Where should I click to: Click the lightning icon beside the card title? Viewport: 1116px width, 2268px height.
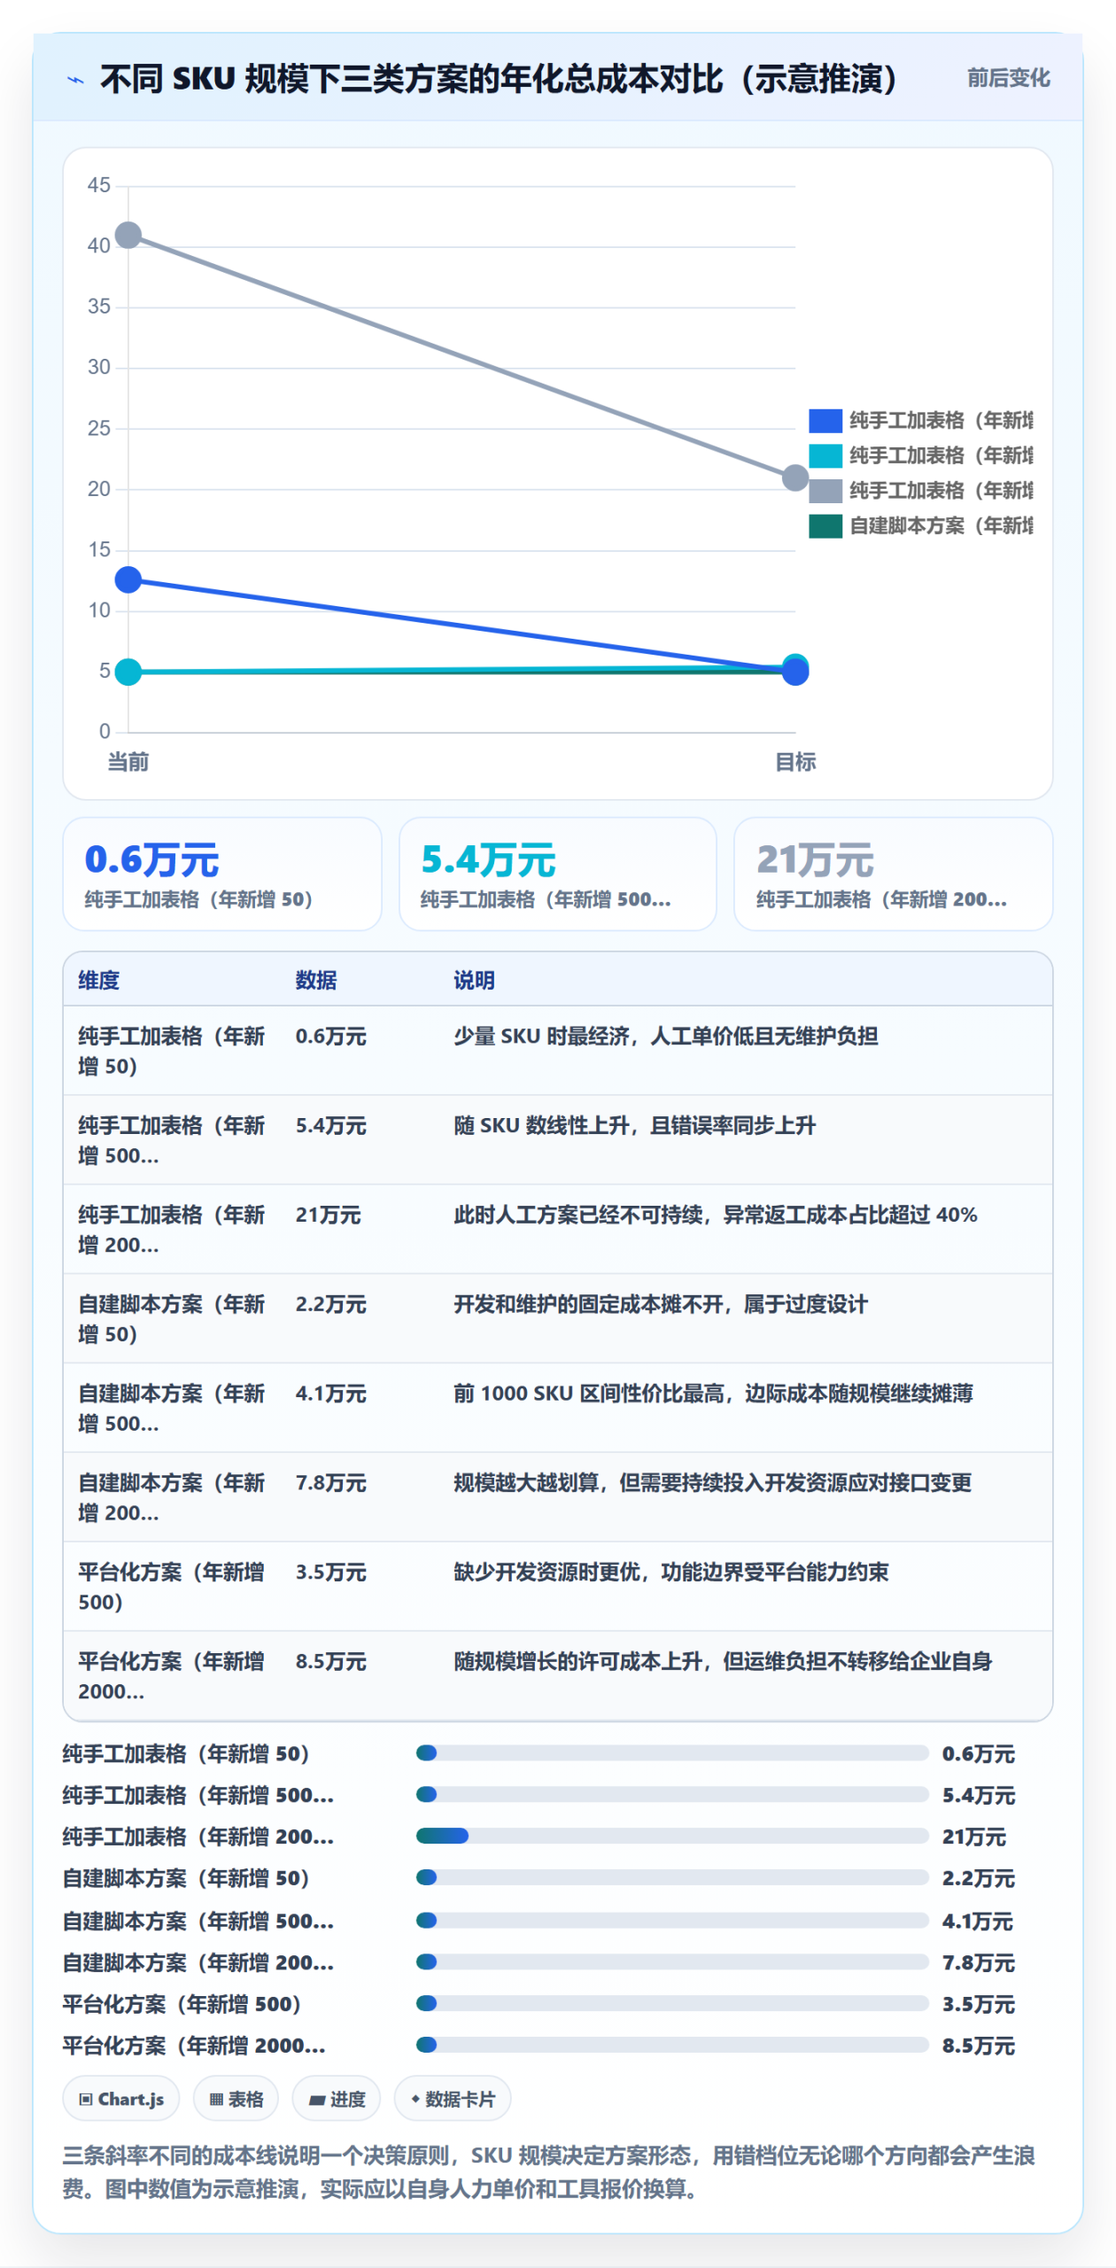[76, 80]
